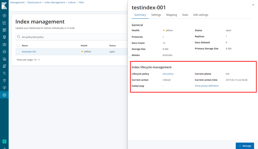
Task: Sort by the Status column header
Action: pyautogui.click(x=113, y=45)
